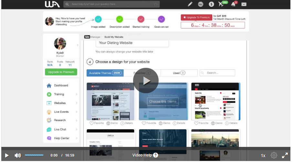Expand the Training sidebar arrow
Viewport: 293px width, 162px height.
tap(77, 94)
